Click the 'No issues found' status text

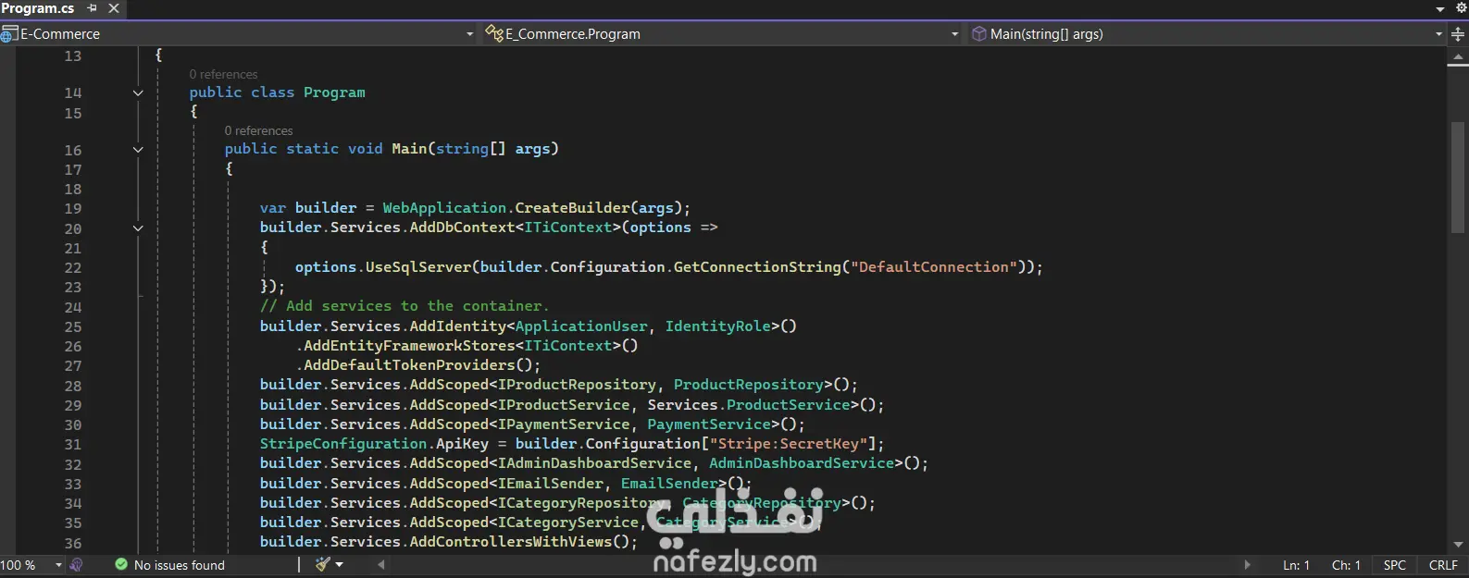(180, 565)
